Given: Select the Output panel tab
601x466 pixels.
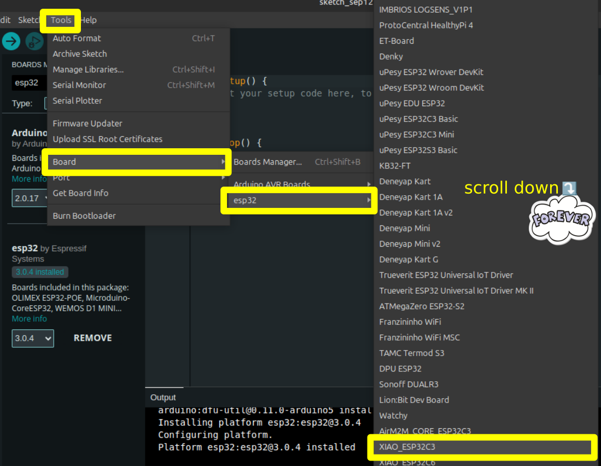Looking at the screenshot, I should [163, 398].
